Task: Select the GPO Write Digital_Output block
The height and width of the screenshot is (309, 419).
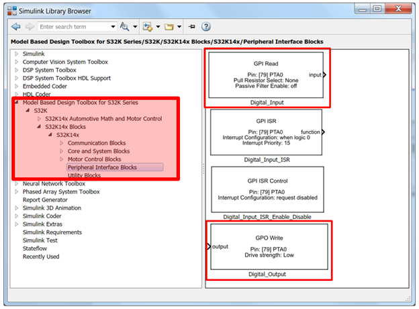Action: (x=269, y=247)
